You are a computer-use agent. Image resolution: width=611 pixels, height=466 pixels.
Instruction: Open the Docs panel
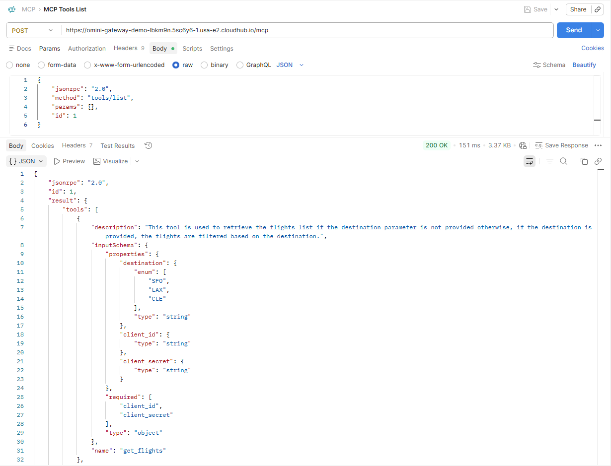(x=20, y=49)
